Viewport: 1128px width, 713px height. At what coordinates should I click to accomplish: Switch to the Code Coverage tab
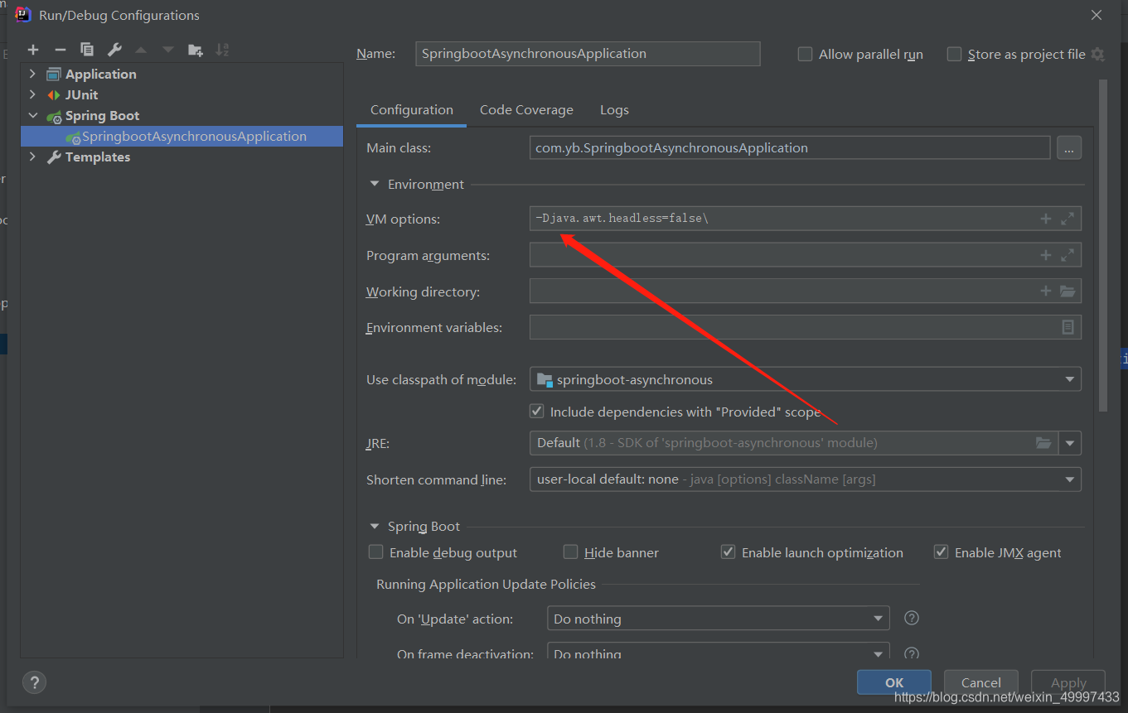pos(526,109)
